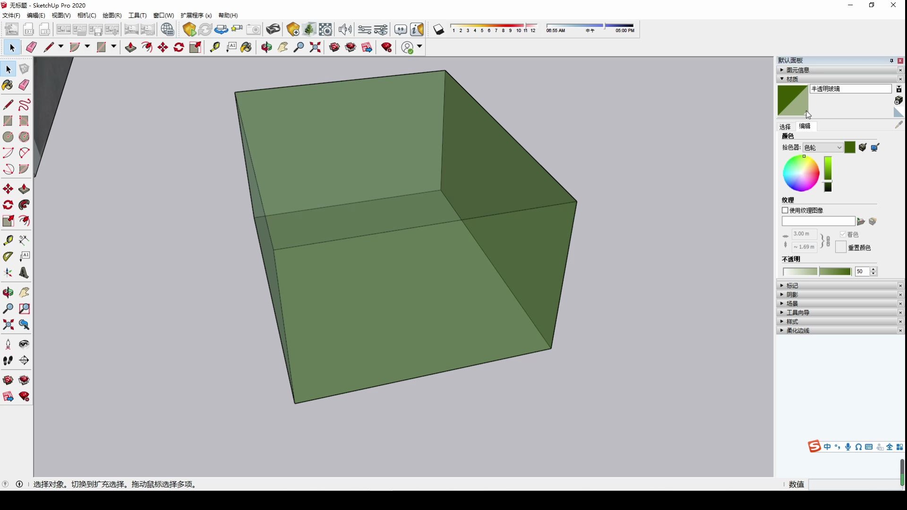907x510 pixels.
Task: Select the Look Around eye tool
Action: [24, 344]
